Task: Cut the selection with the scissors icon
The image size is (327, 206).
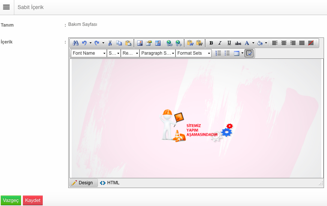Action: tap(110, 43)
